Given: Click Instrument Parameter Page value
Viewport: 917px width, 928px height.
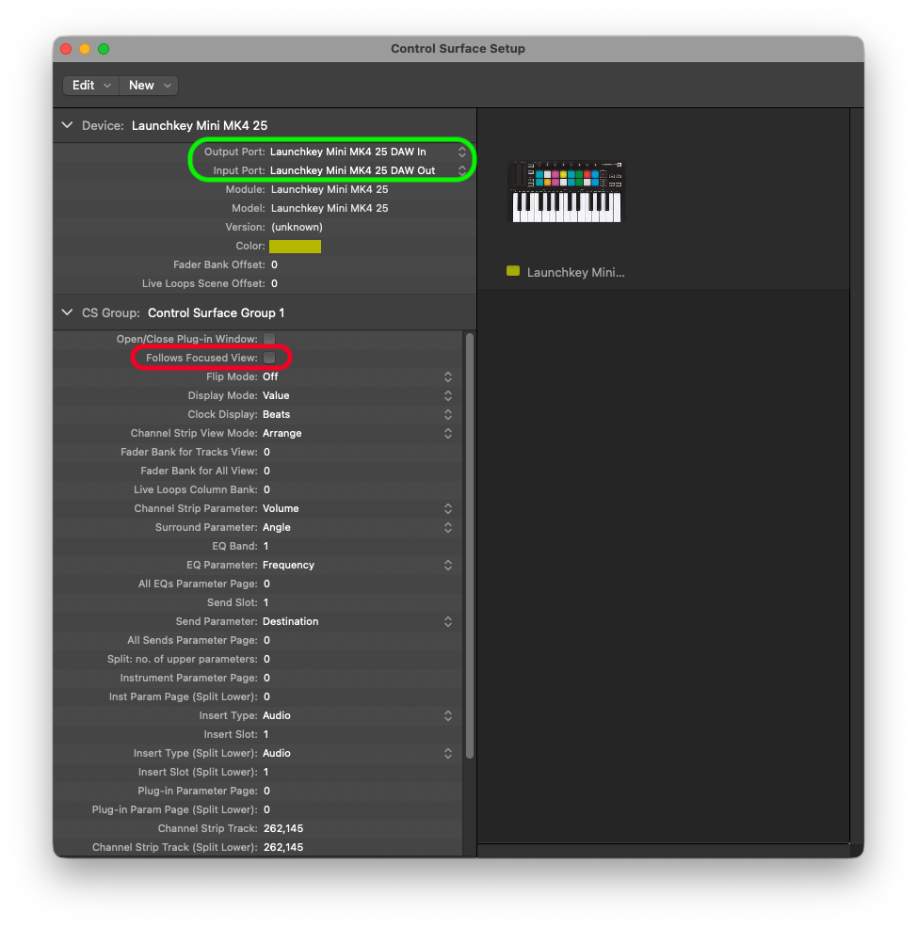Looking at the screenshot, I should coord(266,679).
